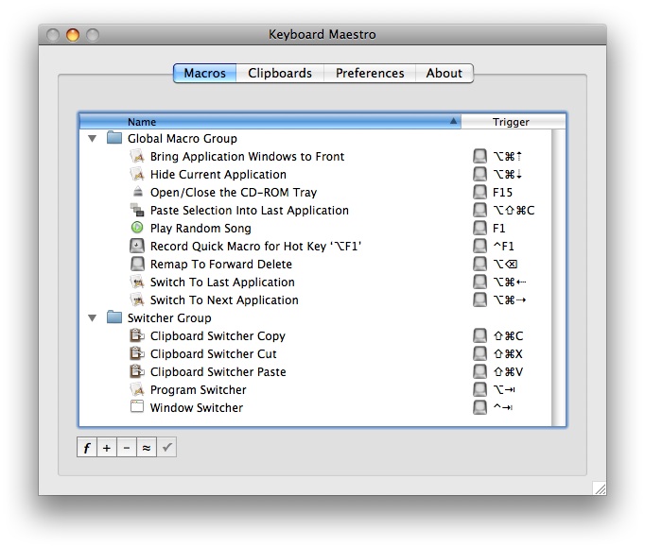The image size is (645, 548).
Task: Sort by the Name column header
Action: pos(270,122)
